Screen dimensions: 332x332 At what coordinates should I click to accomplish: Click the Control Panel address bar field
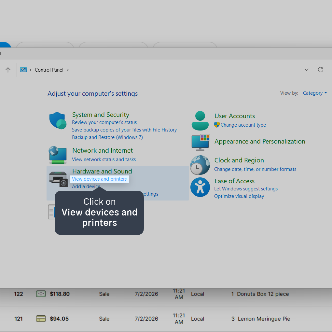coord(172,70)
